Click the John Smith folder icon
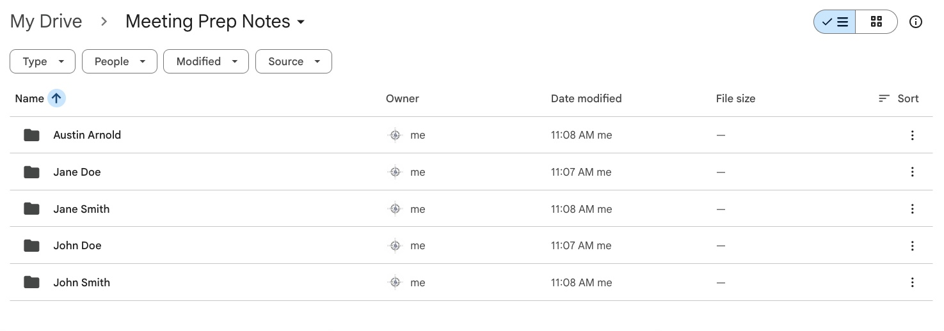 click(31, 282)
